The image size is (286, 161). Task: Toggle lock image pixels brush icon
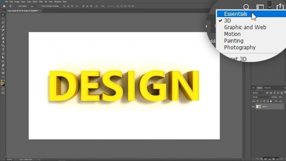261,101
